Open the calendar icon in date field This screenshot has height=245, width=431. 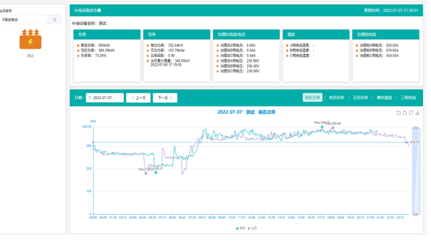click(90, 98)
